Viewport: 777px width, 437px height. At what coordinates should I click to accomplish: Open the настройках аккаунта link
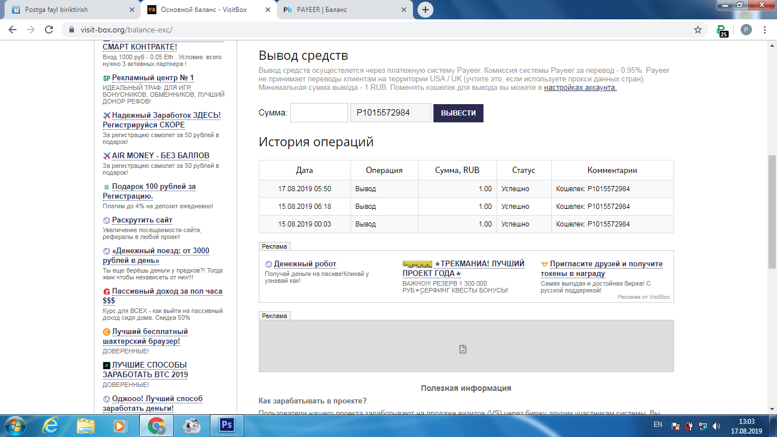coord(580,88)
